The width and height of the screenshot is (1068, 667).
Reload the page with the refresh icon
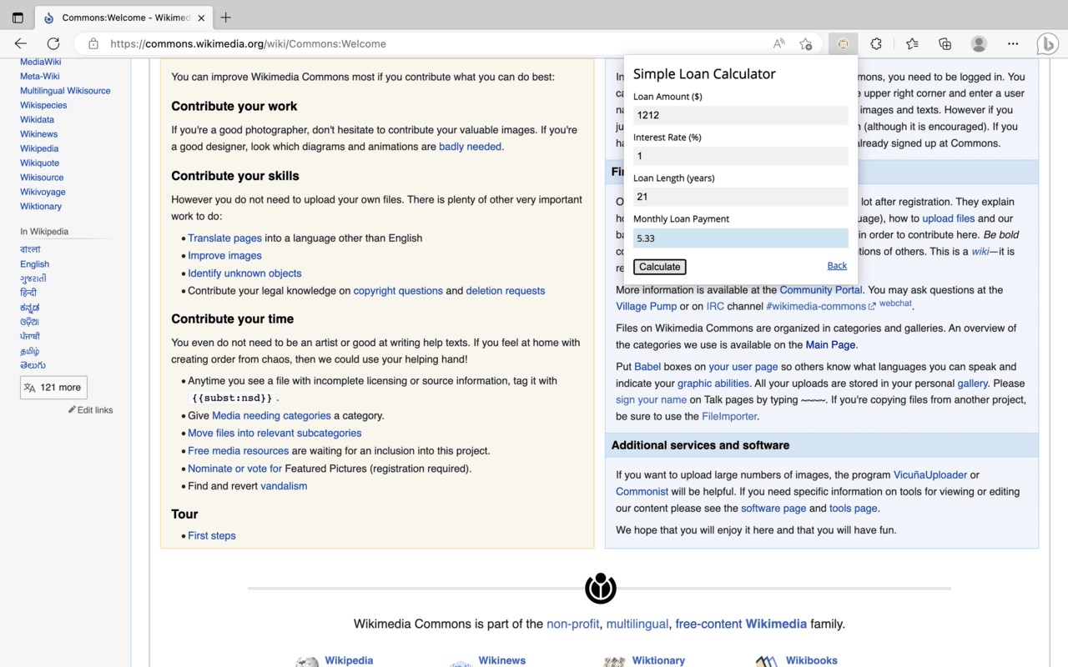(53, 43)
